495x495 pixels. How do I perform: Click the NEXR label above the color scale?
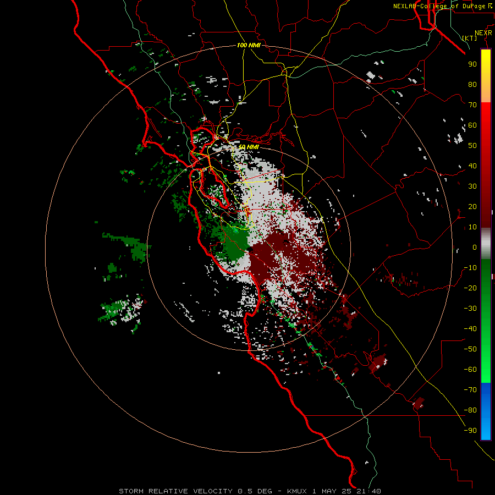[x=483, y=33]
